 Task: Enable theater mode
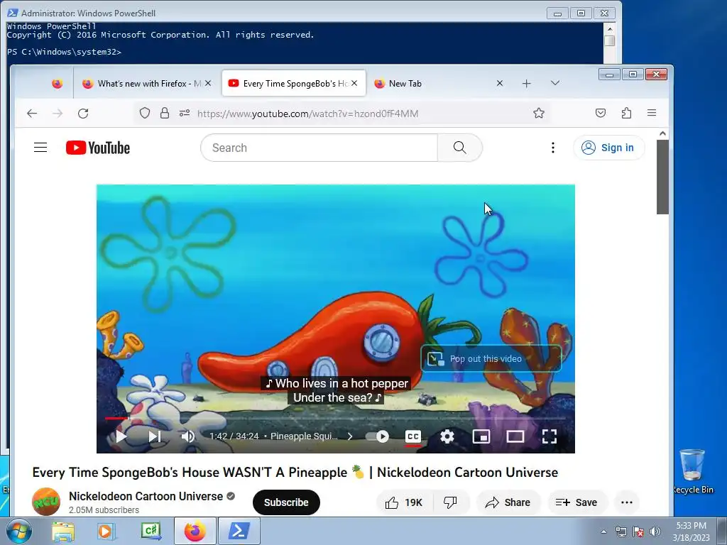515,436
